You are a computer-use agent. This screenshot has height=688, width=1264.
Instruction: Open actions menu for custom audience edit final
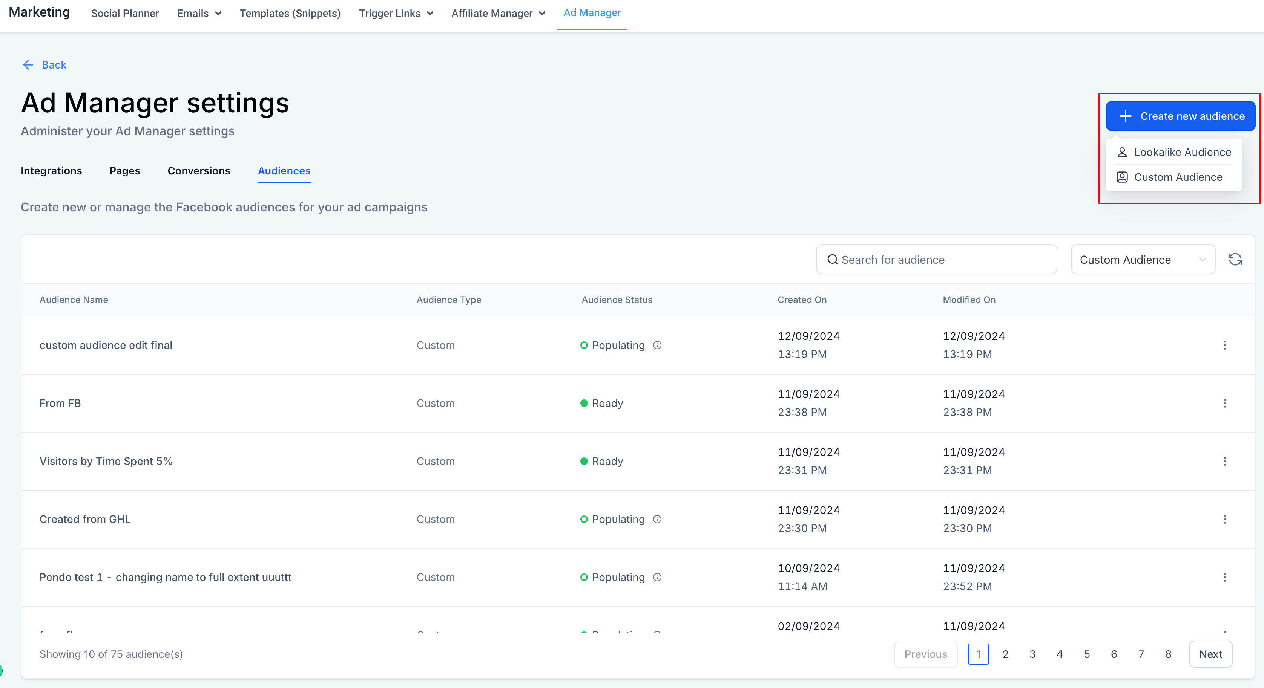[1224, 345]
